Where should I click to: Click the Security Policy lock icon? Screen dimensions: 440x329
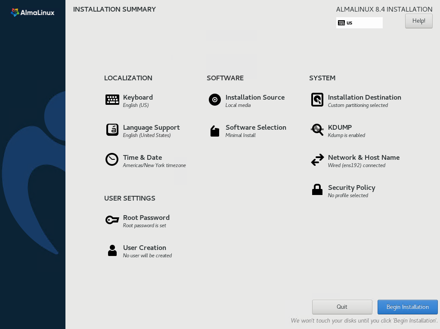coord(317,189)
